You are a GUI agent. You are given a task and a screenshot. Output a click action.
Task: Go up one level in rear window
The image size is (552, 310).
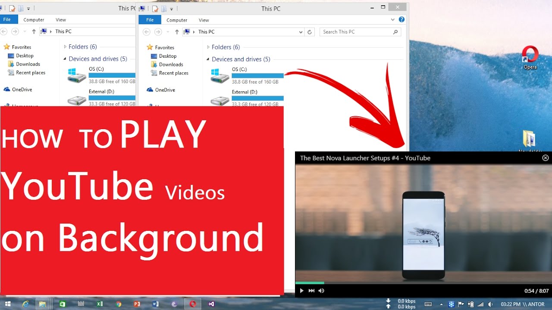click(34, 31)
